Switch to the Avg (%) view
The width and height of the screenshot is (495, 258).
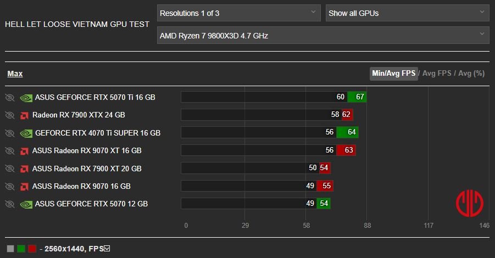pyautogui.click(x=471, y=74)
